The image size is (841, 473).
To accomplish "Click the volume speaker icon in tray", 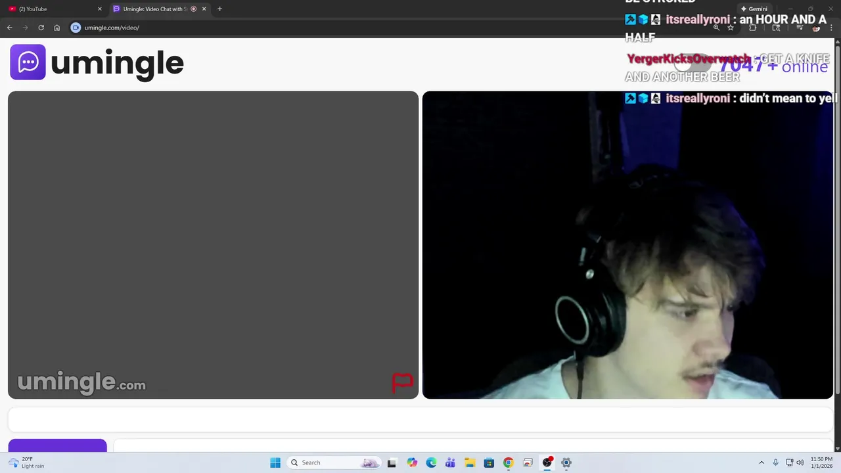I will 800,462.
